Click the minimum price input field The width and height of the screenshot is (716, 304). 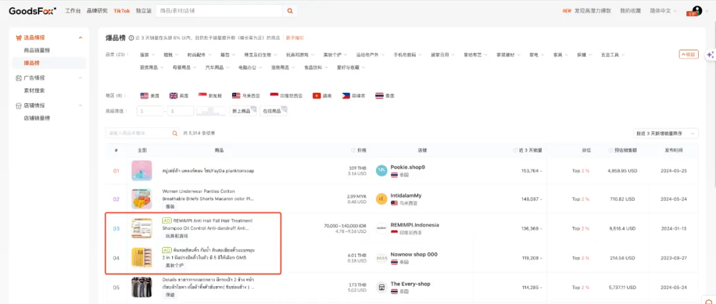point(150,111)
